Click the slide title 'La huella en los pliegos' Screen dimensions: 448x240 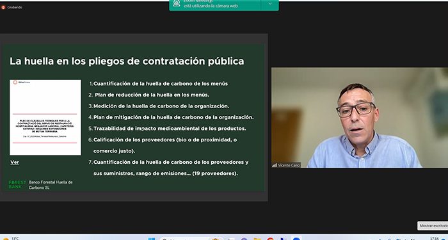click(x=127, y=61)
